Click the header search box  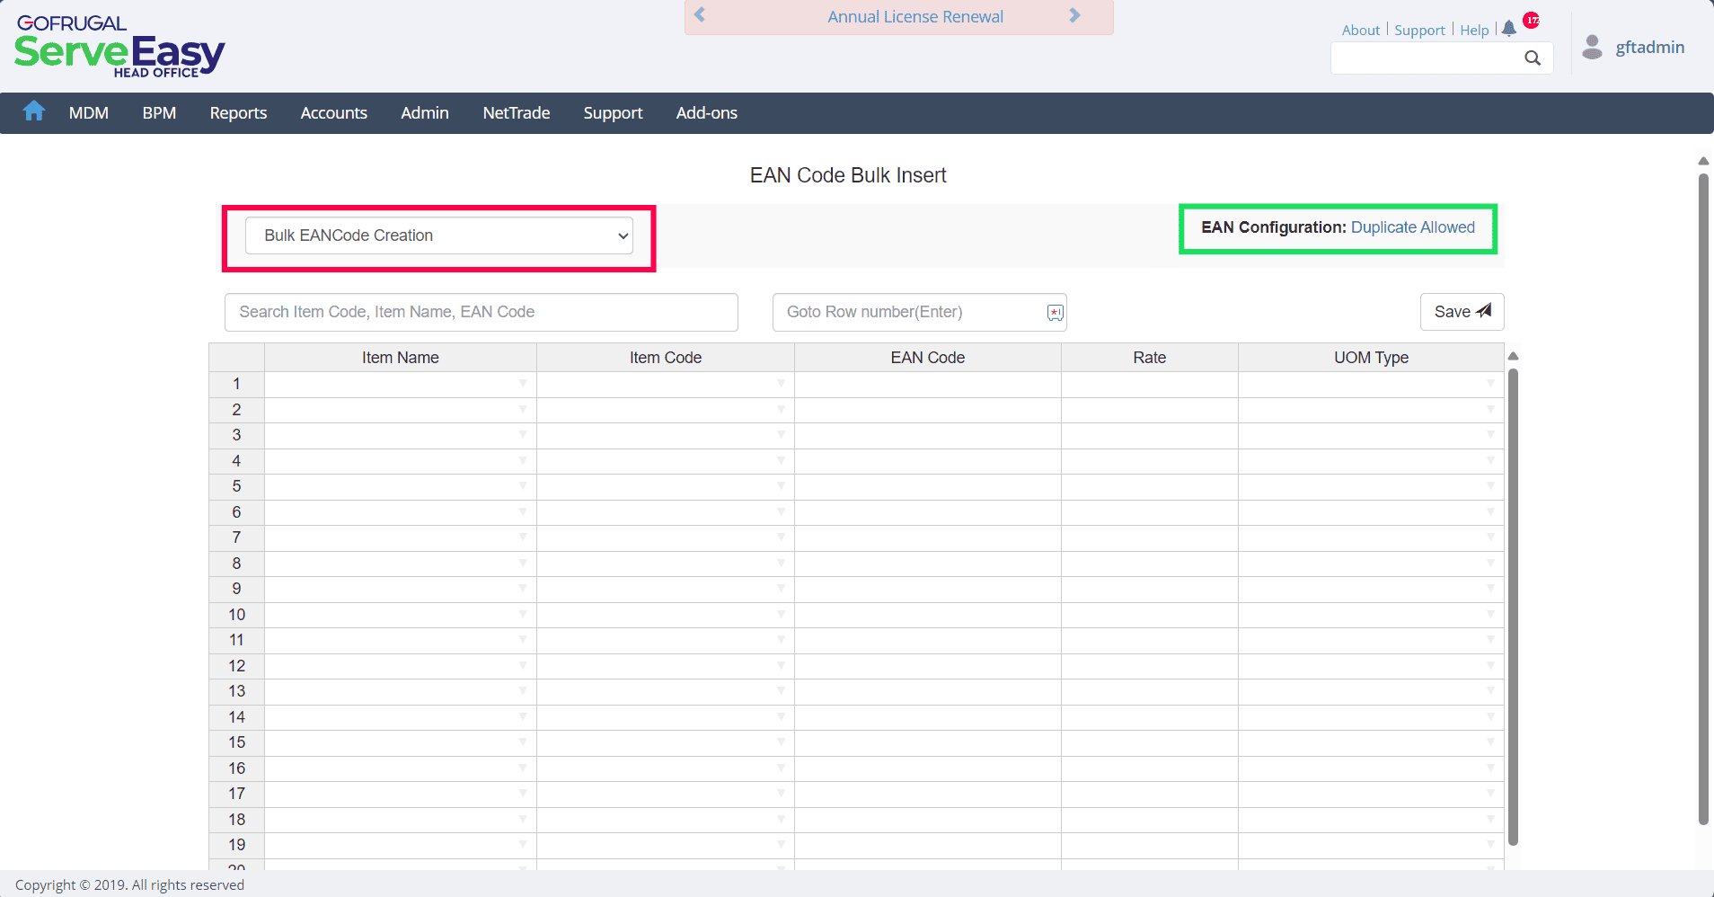[1441, 58]
